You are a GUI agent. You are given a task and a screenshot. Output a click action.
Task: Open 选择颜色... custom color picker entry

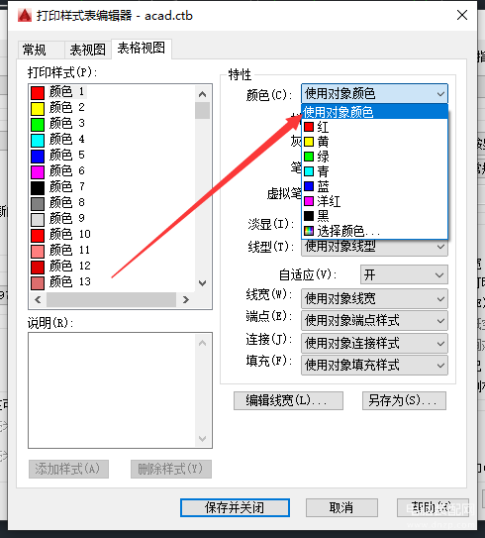[x=374, y=231]
